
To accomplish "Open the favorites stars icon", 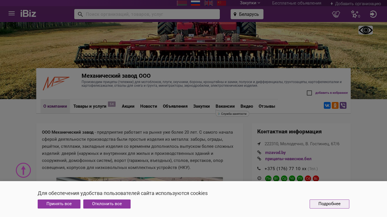I will [355, 14].
